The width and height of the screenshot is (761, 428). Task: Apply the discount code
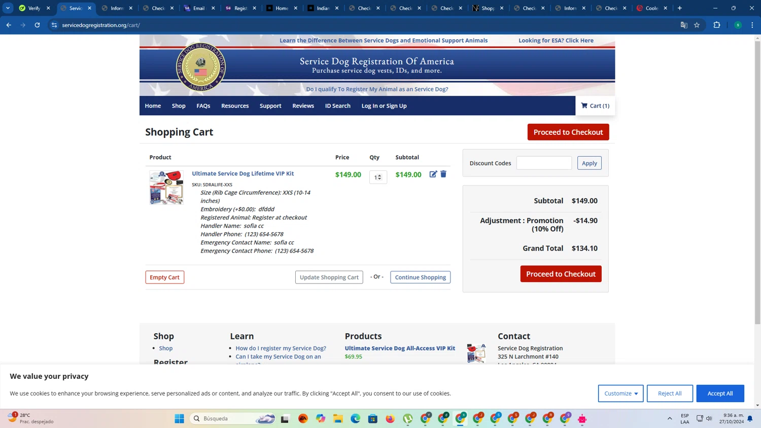pyautogui.click(x=589, y=163)
